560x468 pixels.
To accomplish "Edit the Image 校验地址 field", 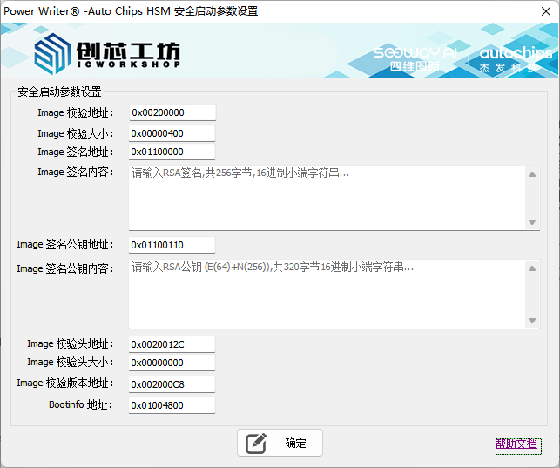I will (x=172, y=113).
